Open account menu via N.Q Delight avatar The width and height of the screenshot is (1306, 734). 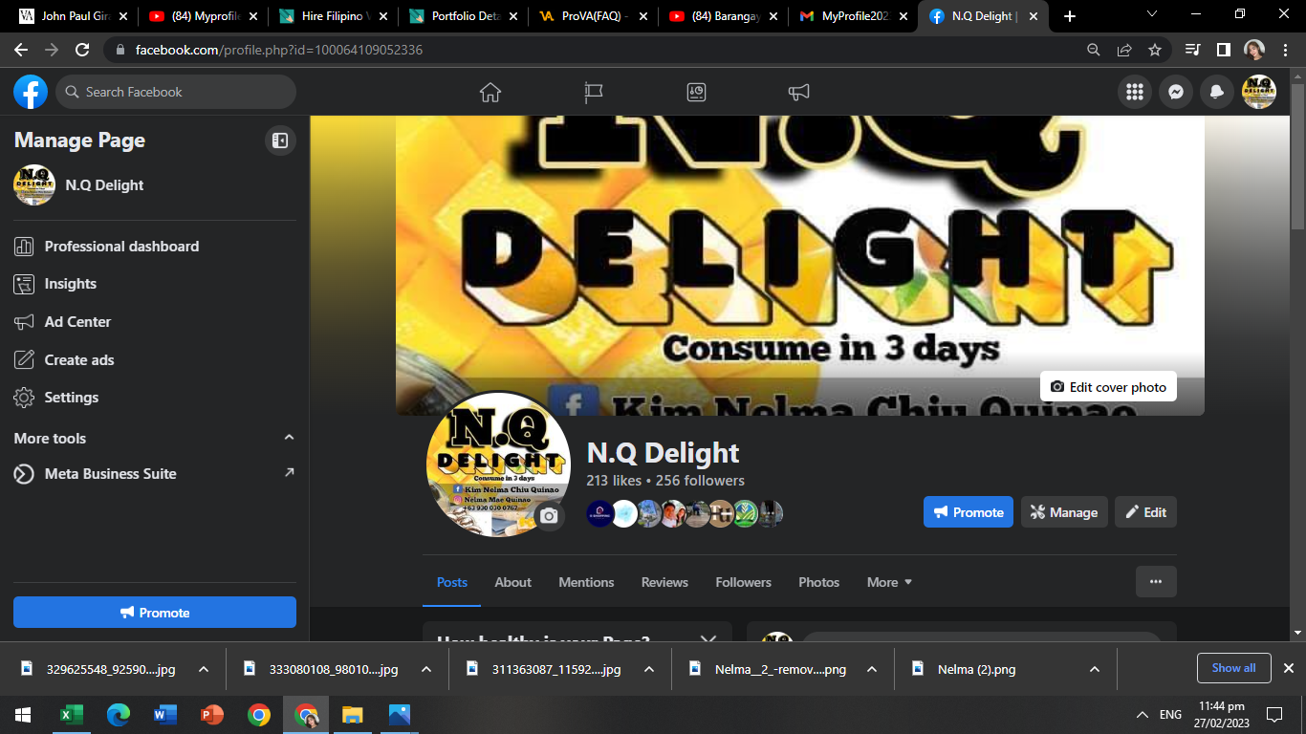[x=1259, y=92]
